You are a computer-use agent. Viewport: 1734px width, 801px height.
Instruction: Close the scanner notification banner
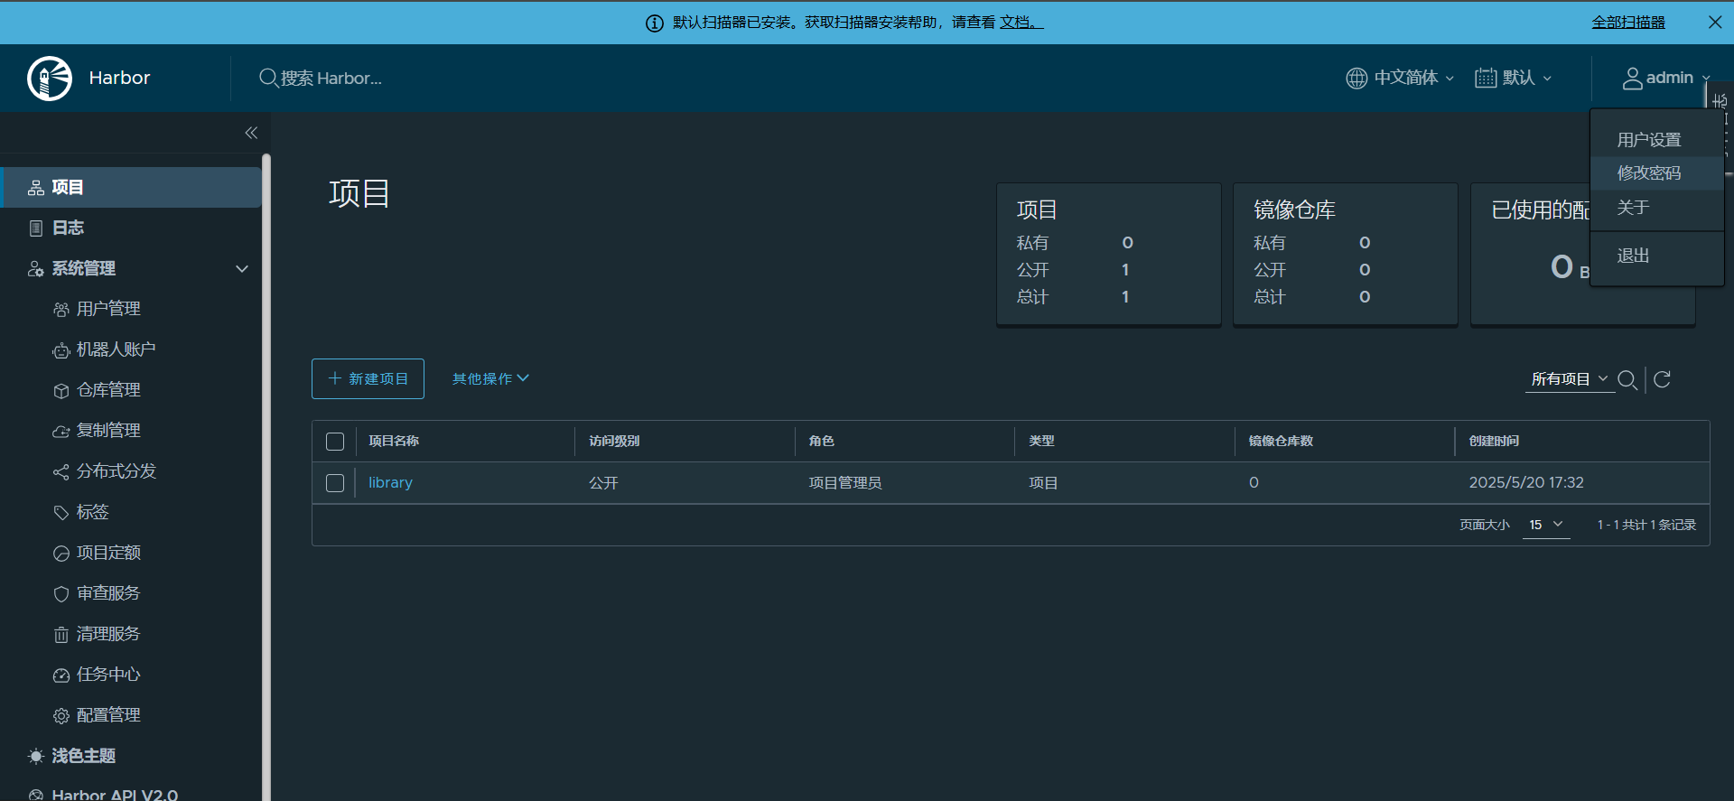[1715, 22]
